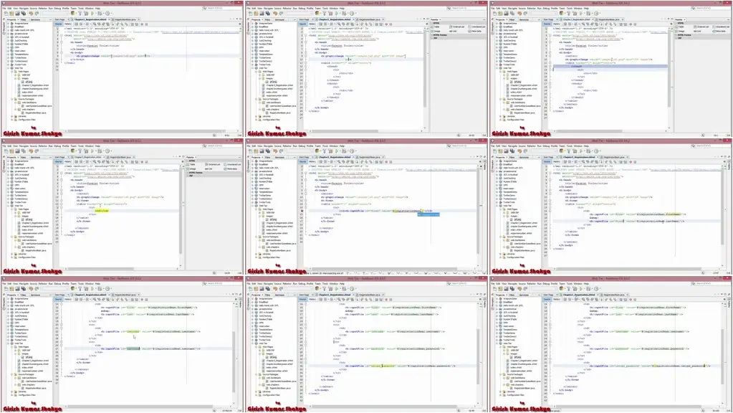Click the History view button in the first frame
The height and width of the screenshot is (413, 733).
click(x=68, y=24)
